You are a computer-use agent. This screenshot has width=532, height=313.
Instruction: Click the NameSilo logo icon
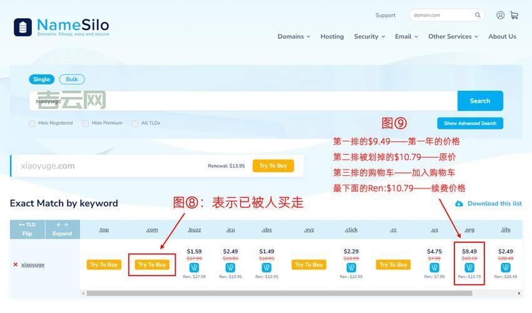[x=23, y=27]
